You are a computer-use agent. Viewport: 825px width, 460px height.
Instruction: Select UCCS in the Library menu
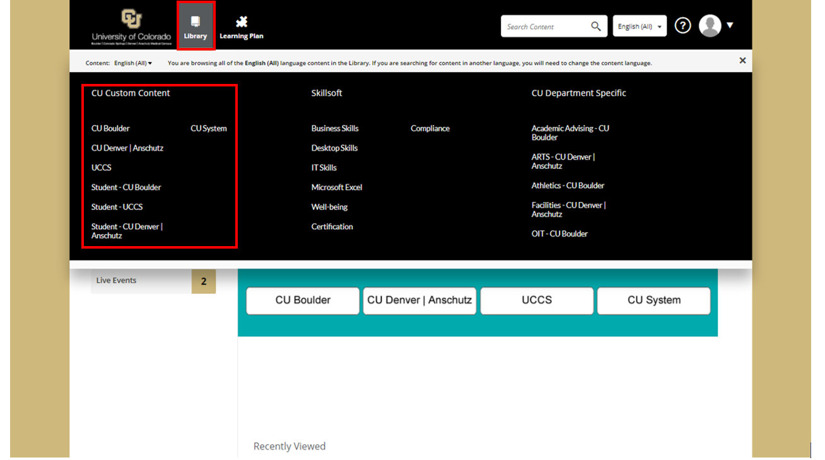[x=102, y=167]
